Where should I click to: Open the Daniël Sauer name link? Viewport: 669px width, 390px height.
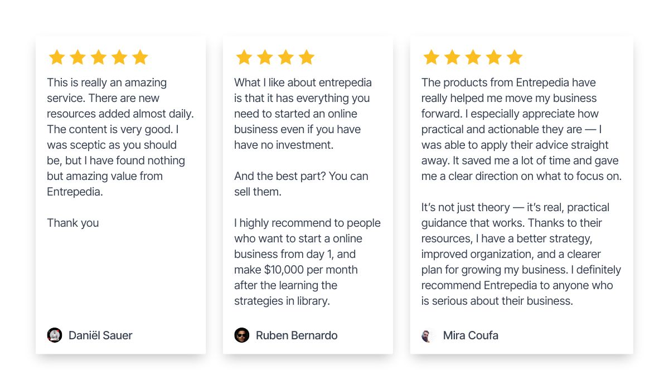(x=100, y=335)
